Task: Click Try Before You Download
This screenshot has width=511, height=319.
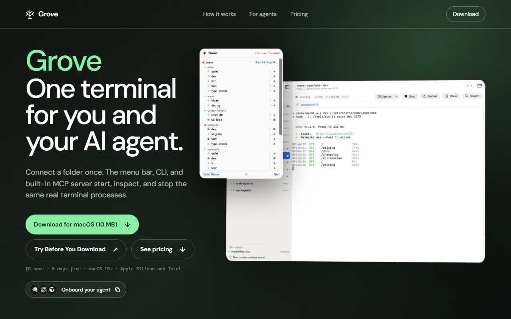Action: [x=76, y=249]
